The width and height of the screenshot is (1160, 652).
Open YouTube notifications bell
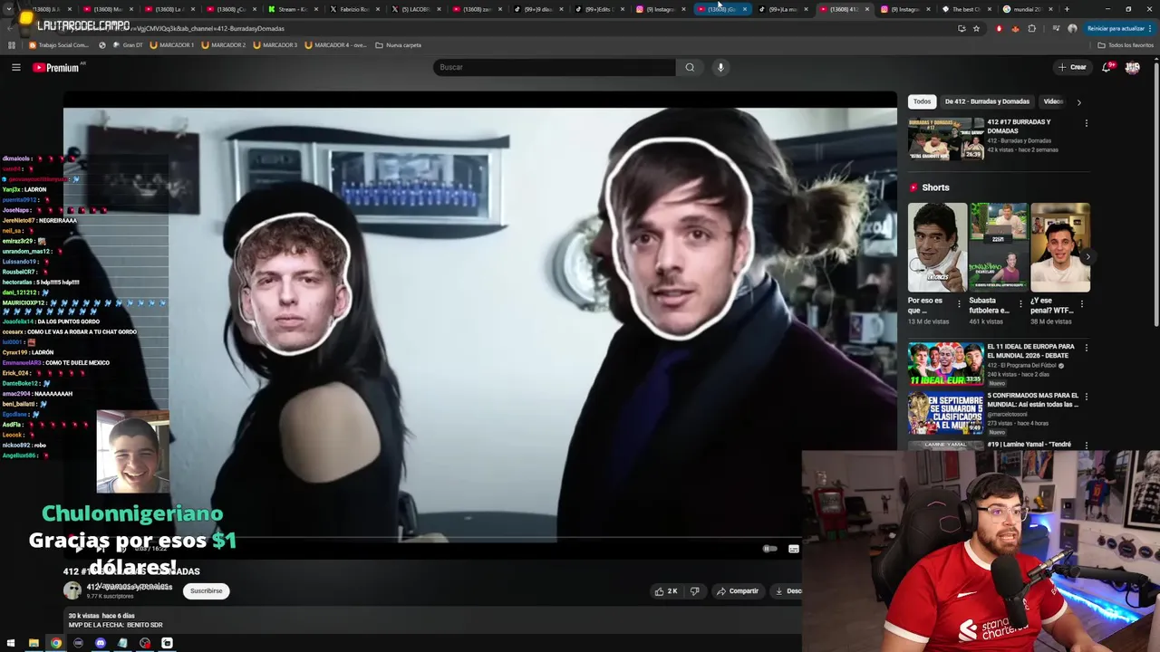1107,67
